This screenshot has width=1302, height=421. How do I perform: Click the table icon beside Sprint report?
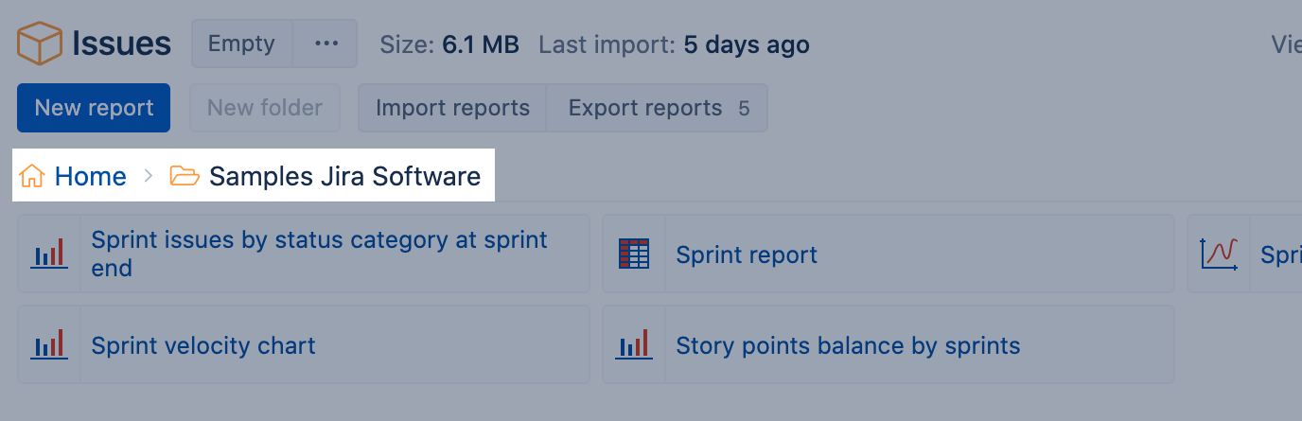click(x=634, y=254)
